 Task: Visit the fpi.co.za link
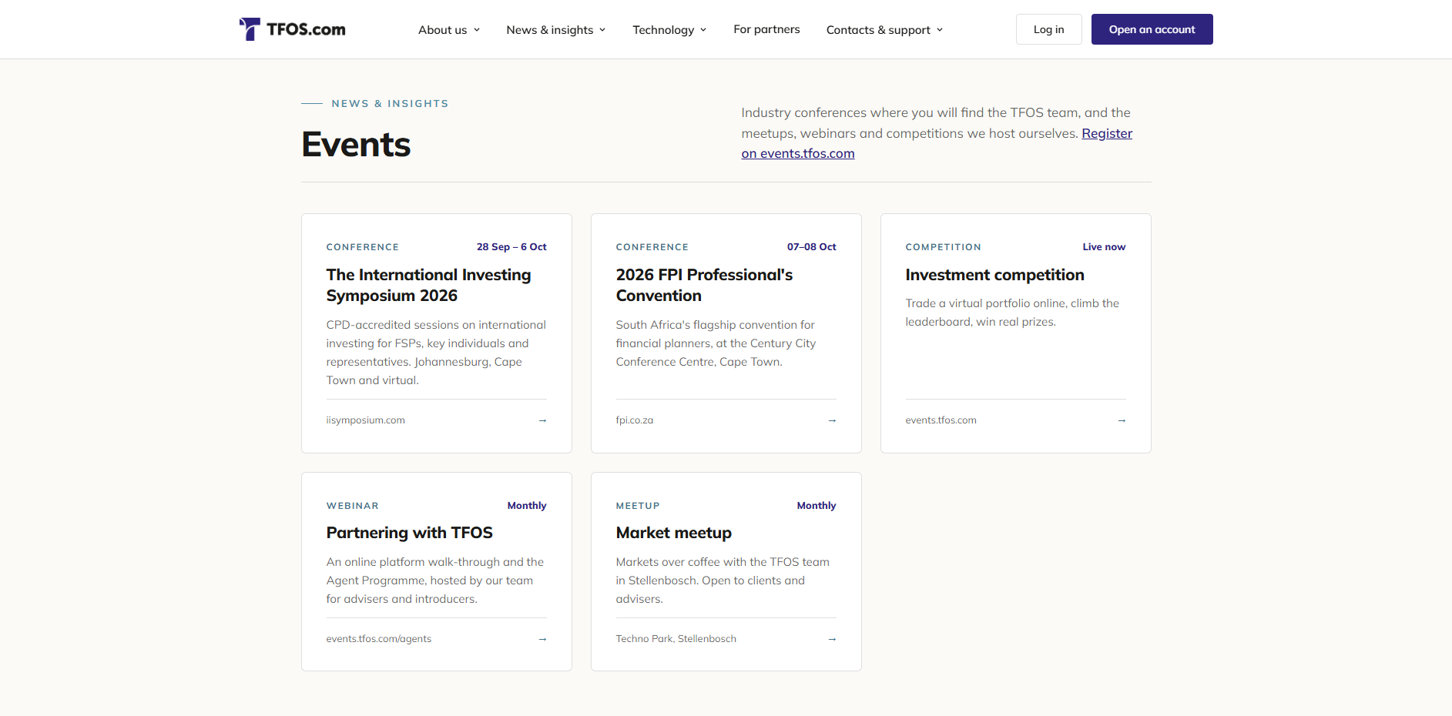(x=634, y=420)
